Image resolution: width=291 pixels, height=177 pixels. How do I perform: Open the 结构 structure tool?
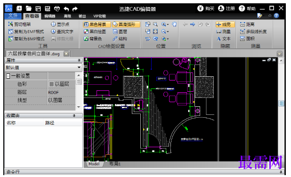click(x=120, y=39)
